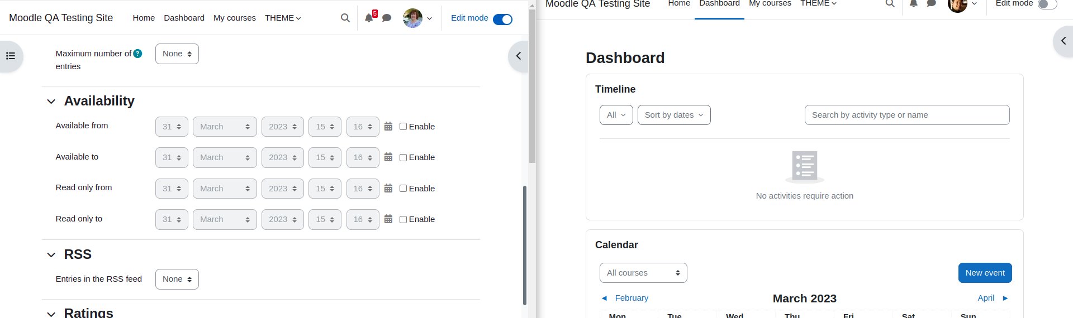Open the THEME menu in left window
This screenshot has height=318, width=1073.
[x=283, y=18]
